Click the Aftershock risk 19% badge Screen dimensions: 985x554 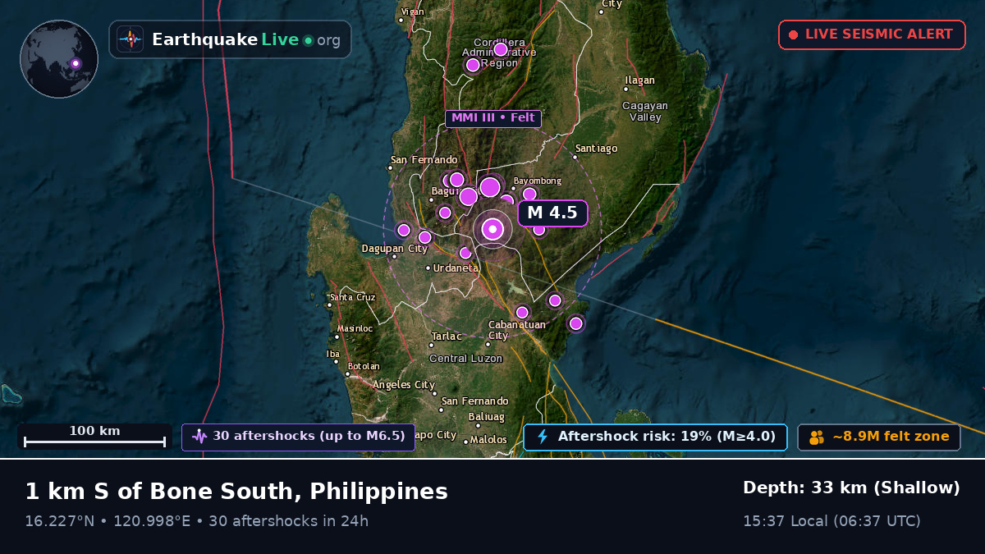click(655, 437)
